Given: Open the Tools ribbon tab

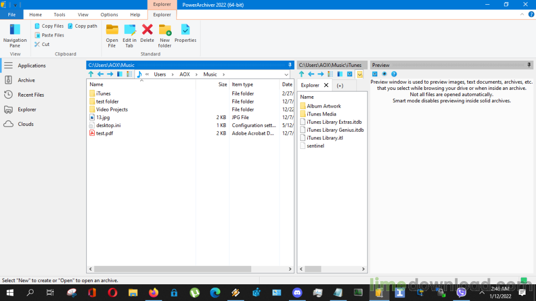Looking at the screenshot, I should pos(60,15).
